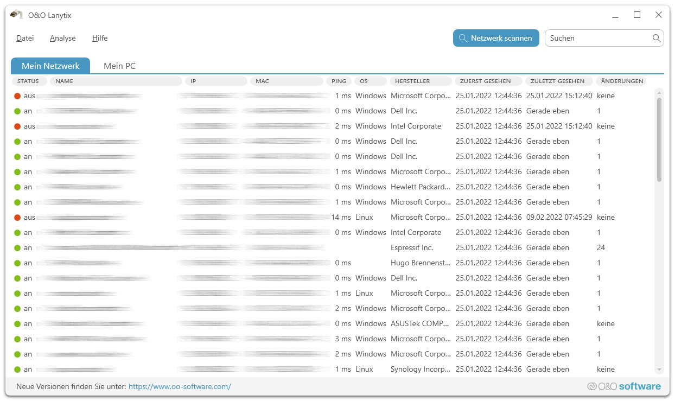Select the ASUSTek COMP... manufacturer cell
This screenshot has width=675, height=401.
420,324
